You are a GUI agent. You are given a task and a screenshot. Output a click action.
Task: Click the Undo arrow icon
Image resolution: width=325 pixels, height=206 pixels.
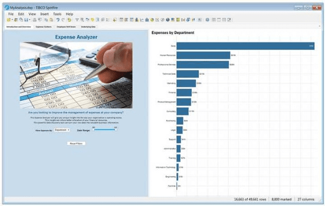click(x=58, y=20)
